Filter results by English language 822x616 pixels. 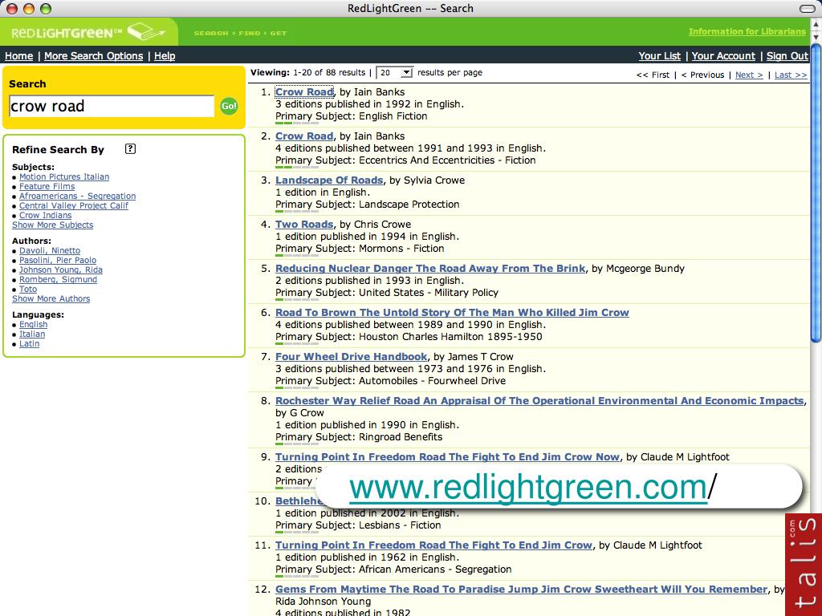click(33, 324)
